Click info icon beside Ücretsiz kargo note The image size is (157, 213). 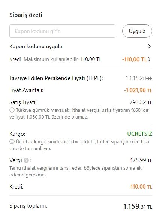coord(12,141)
